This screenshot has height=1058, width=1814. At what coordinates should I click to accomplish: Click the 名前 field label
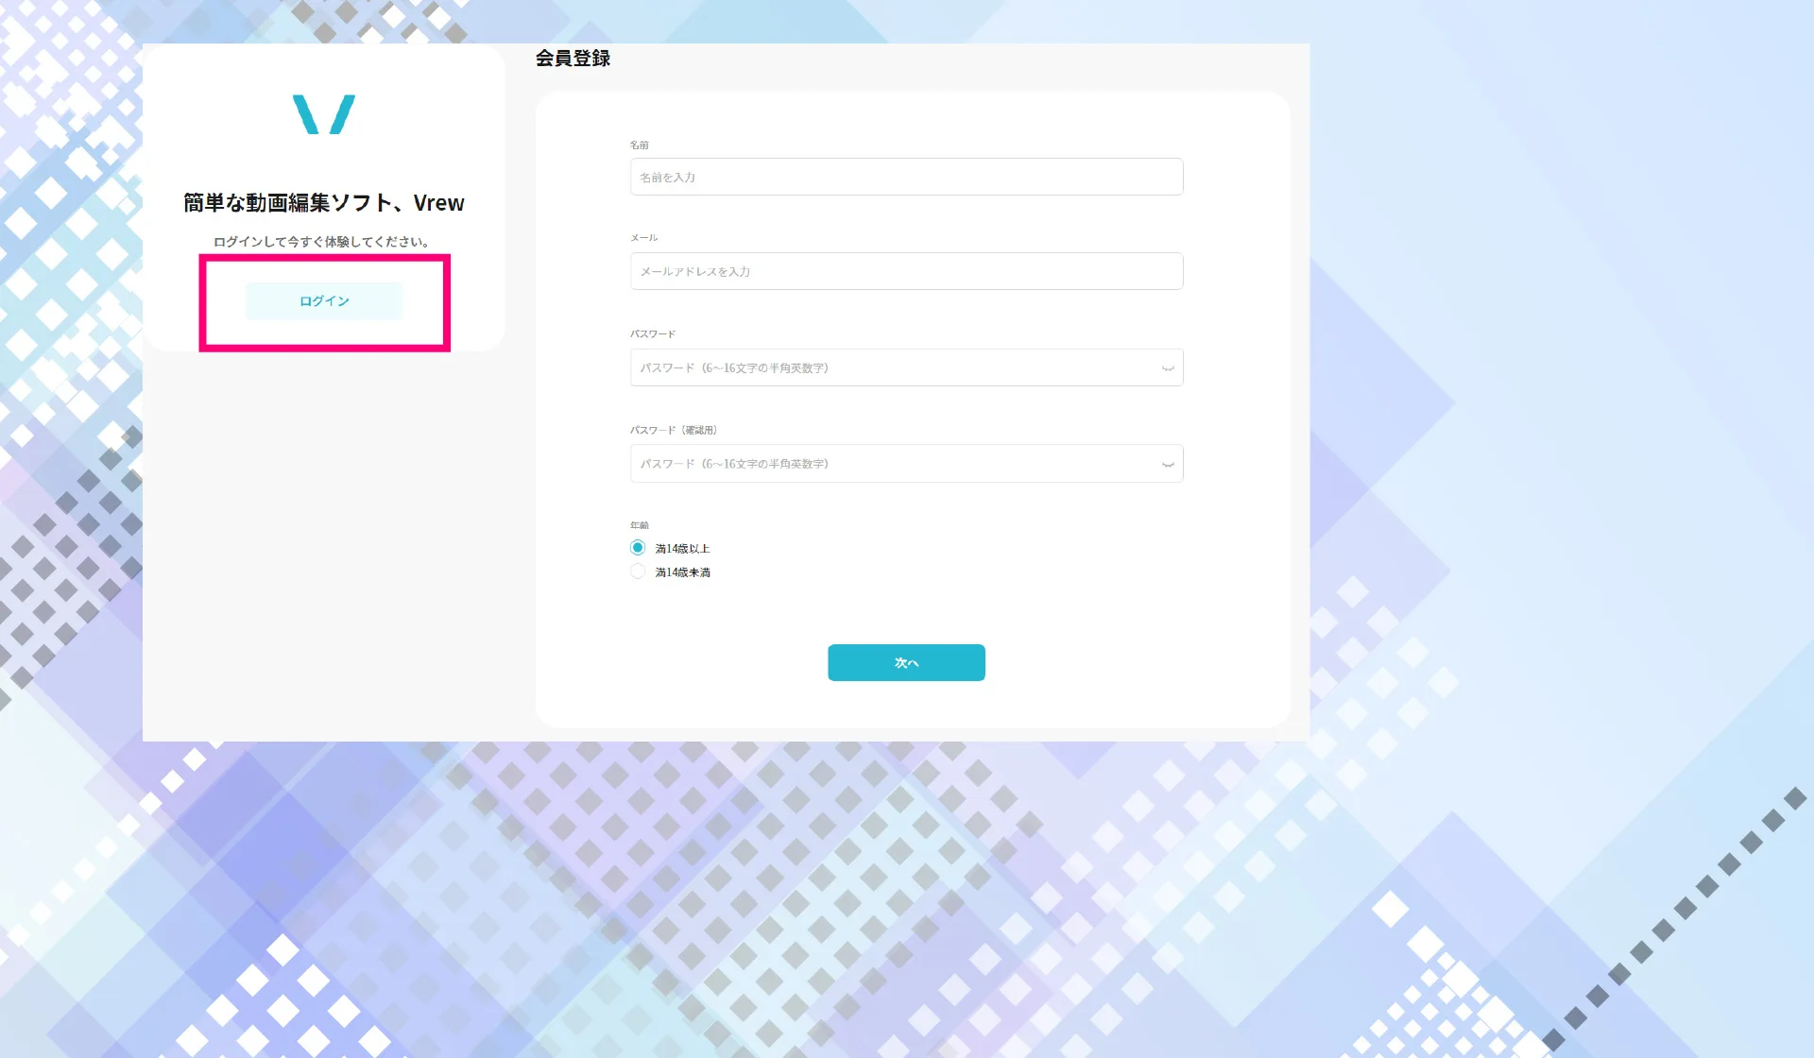(640, 145)
